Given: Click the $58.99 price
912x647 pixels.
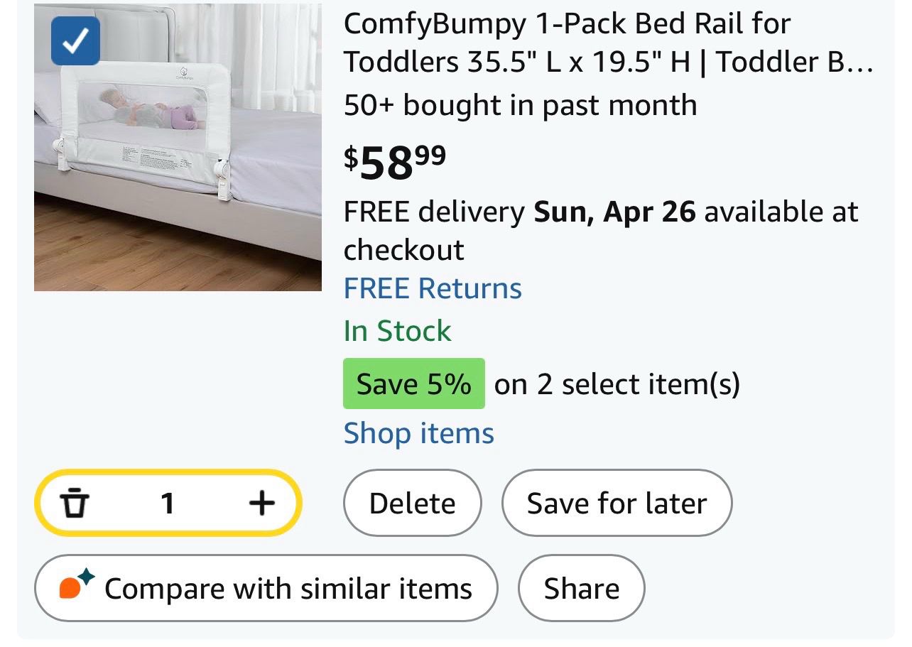Looking at the screenshot, I should (x=395, y=162).
